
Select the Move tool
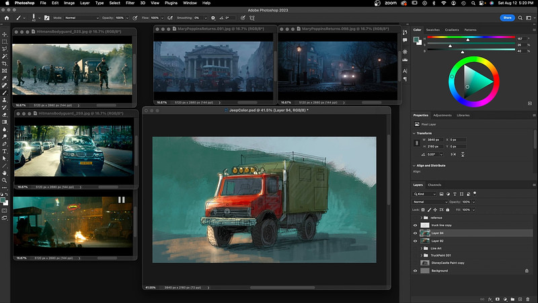[5, 34]
